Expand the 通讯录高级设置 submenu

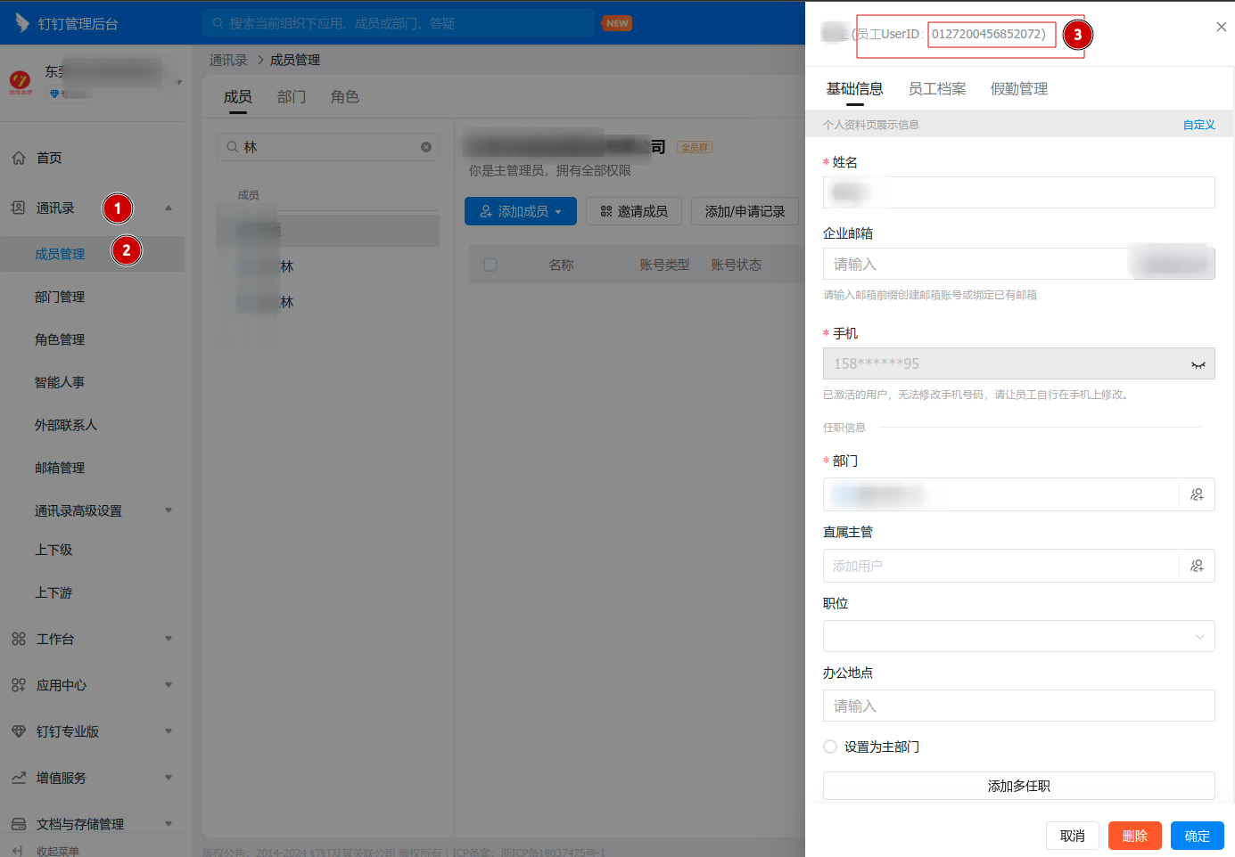click(x=169, y=510)
